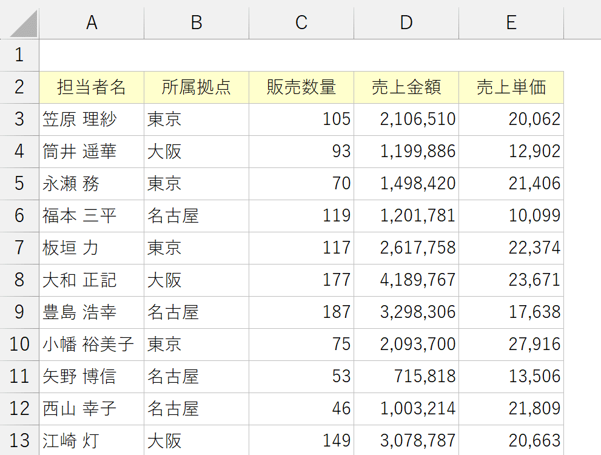This screenshot has width=601, height=455.
Task: Select column A header
Action: [x=92, y=22]
